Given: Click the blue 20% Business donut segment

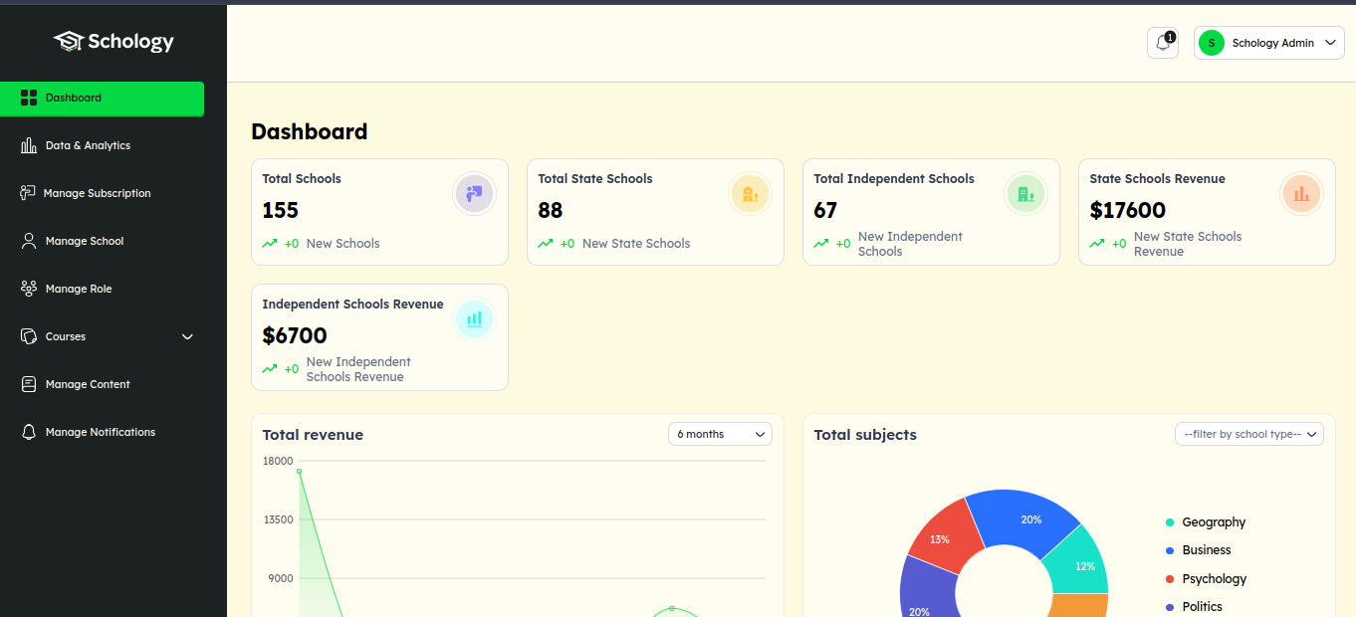Looking at the screenshot, I should pyautogui.click(x=1020, y=518).
